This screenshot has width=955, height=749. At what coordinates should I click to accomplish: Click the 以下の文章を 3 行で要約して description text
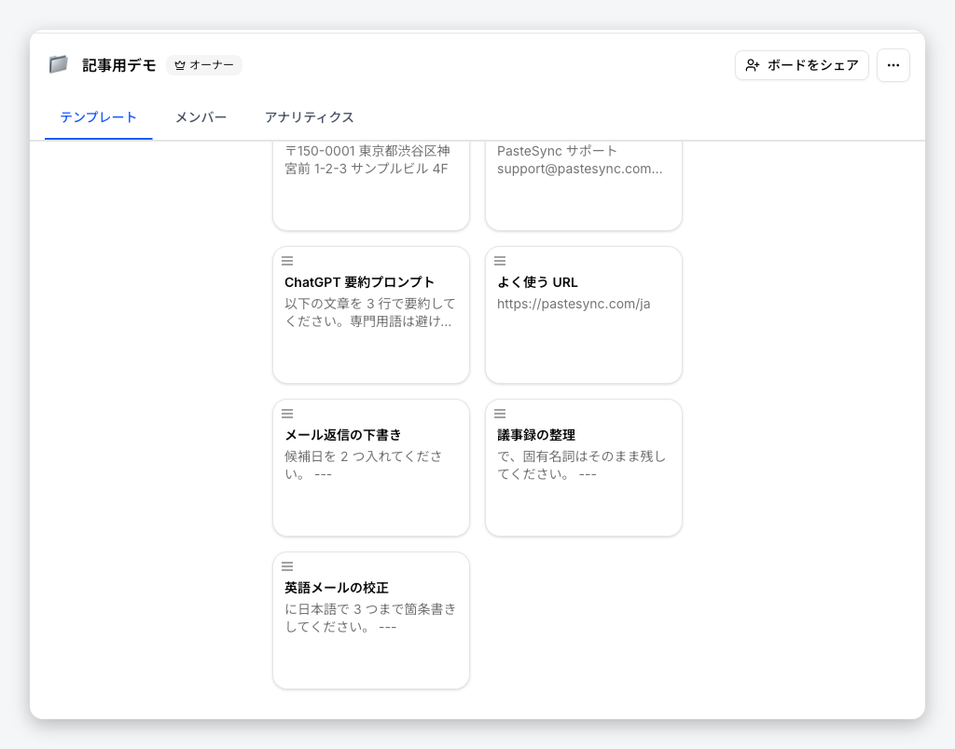(369, 312)
